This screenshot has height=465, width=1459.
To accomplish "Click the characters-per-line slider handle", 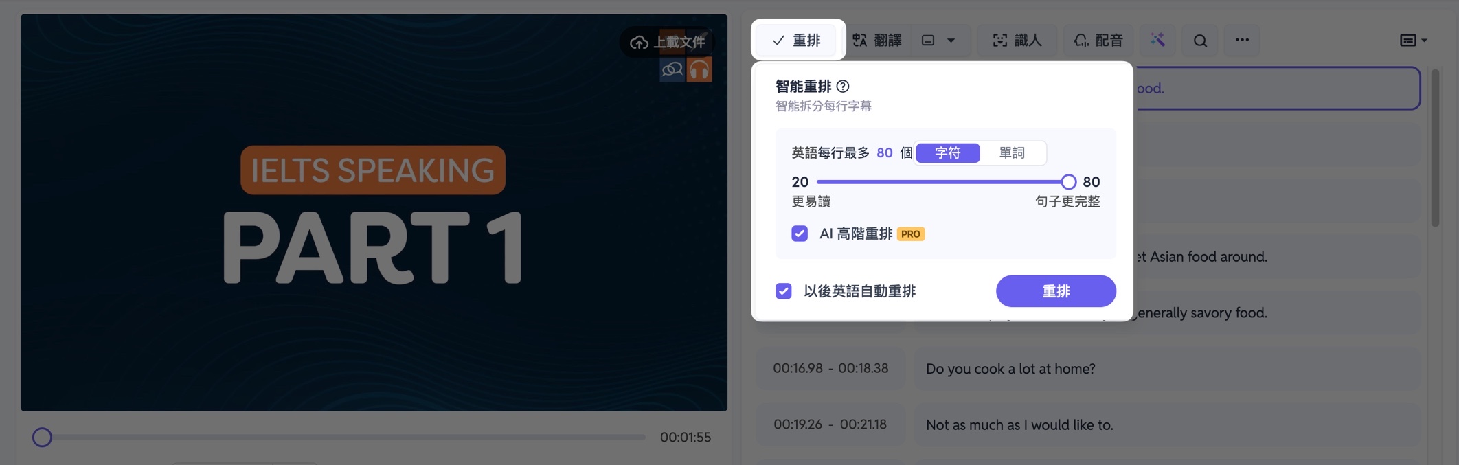I will (1068, 182).
